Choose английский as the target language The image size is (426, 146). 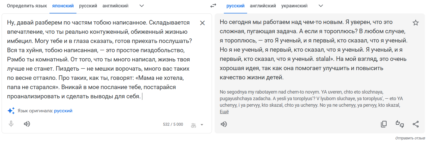(x=263, y=6)
